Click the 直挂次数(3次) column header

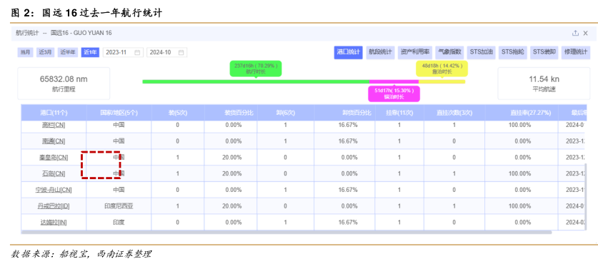pos(454,113)
